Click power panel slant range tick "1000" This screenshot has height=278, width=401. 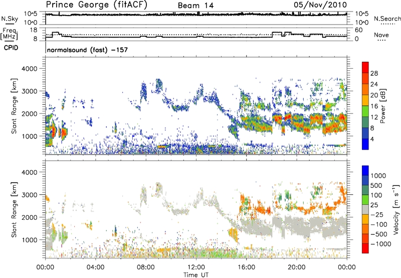coord(30,136)
